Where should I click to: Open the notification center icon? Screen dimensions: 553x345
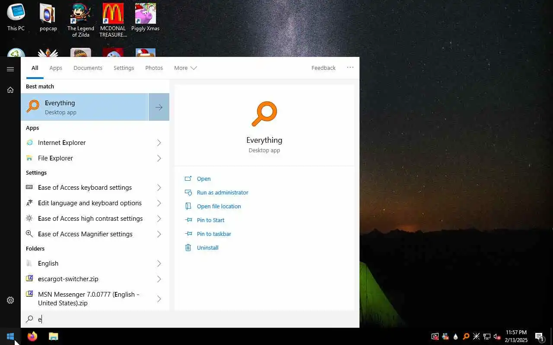coord(540,336)
